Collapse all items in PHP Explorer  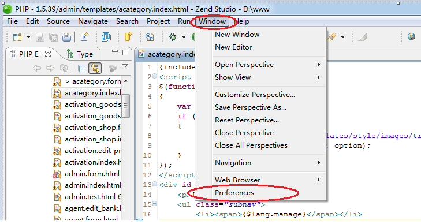click(x=81, y=69)
